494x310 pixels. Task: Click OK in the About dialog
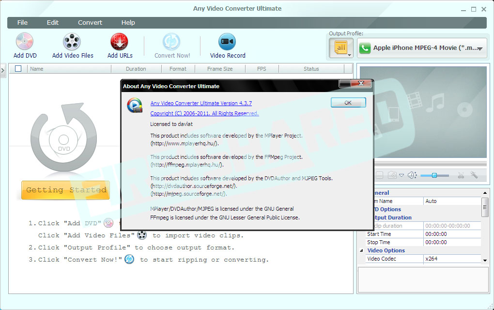pyautogui.click(x=348, y=103)
